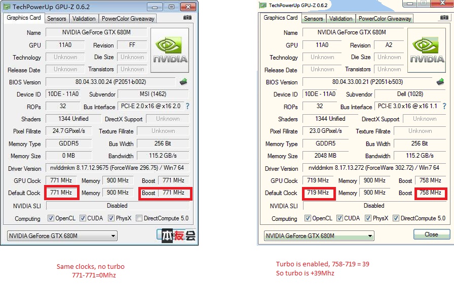Screen dimensions: 454x284
Task: Click NVIDIA SLI Disabled field in right window
Action: point(374,206)
